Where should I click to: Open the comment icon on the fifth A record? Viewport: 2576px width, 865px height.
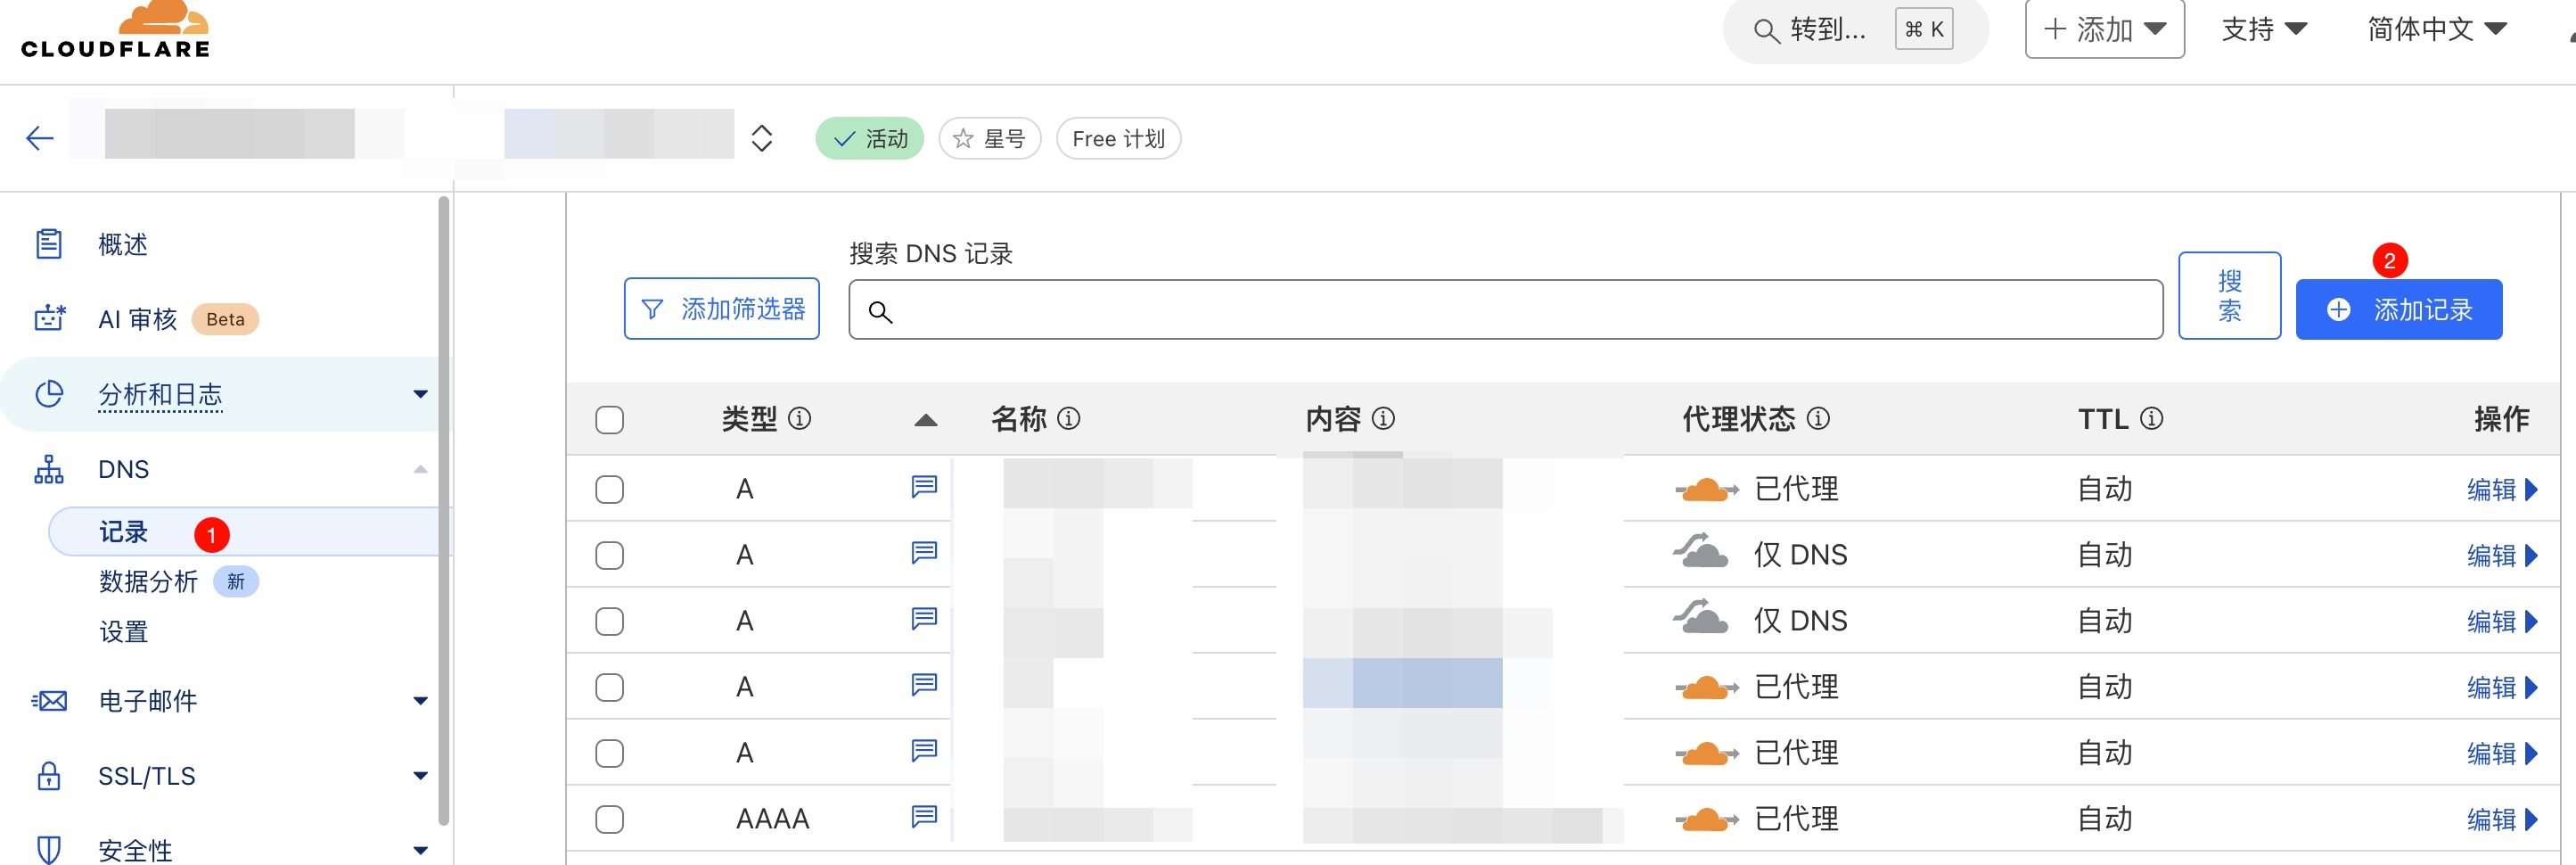pos(924,751)
